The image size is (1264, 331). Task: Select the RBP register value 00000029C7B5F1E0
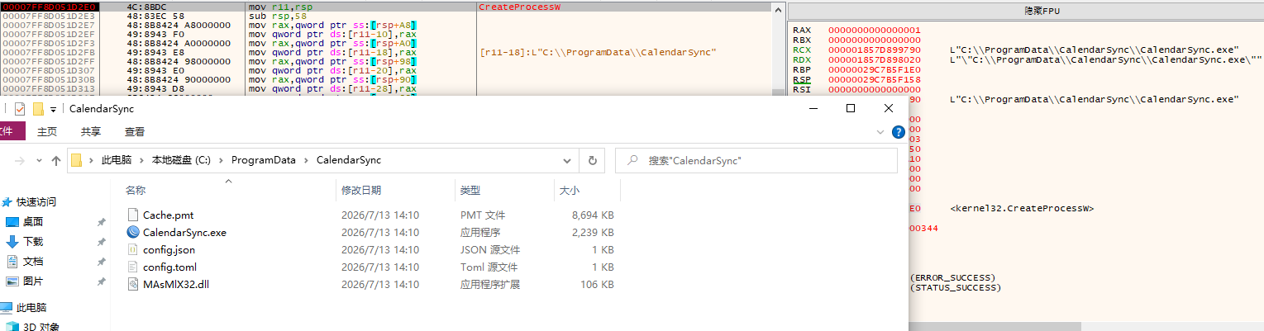[874, 69]
